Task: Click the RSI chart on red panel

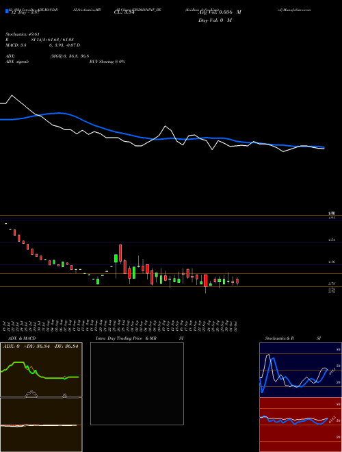Action: (x=300, y=425)
